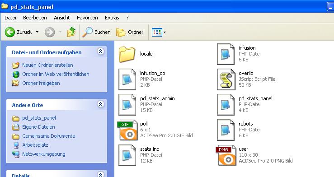Select the infusion_db PHP file icon
The image size is (334, 177).
click(127, 79)
